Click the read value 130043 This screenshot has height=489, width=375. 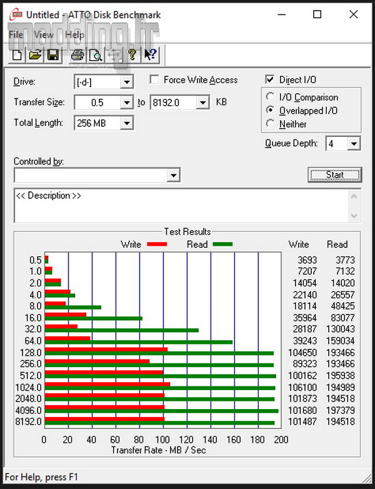[x=341, y=329]
